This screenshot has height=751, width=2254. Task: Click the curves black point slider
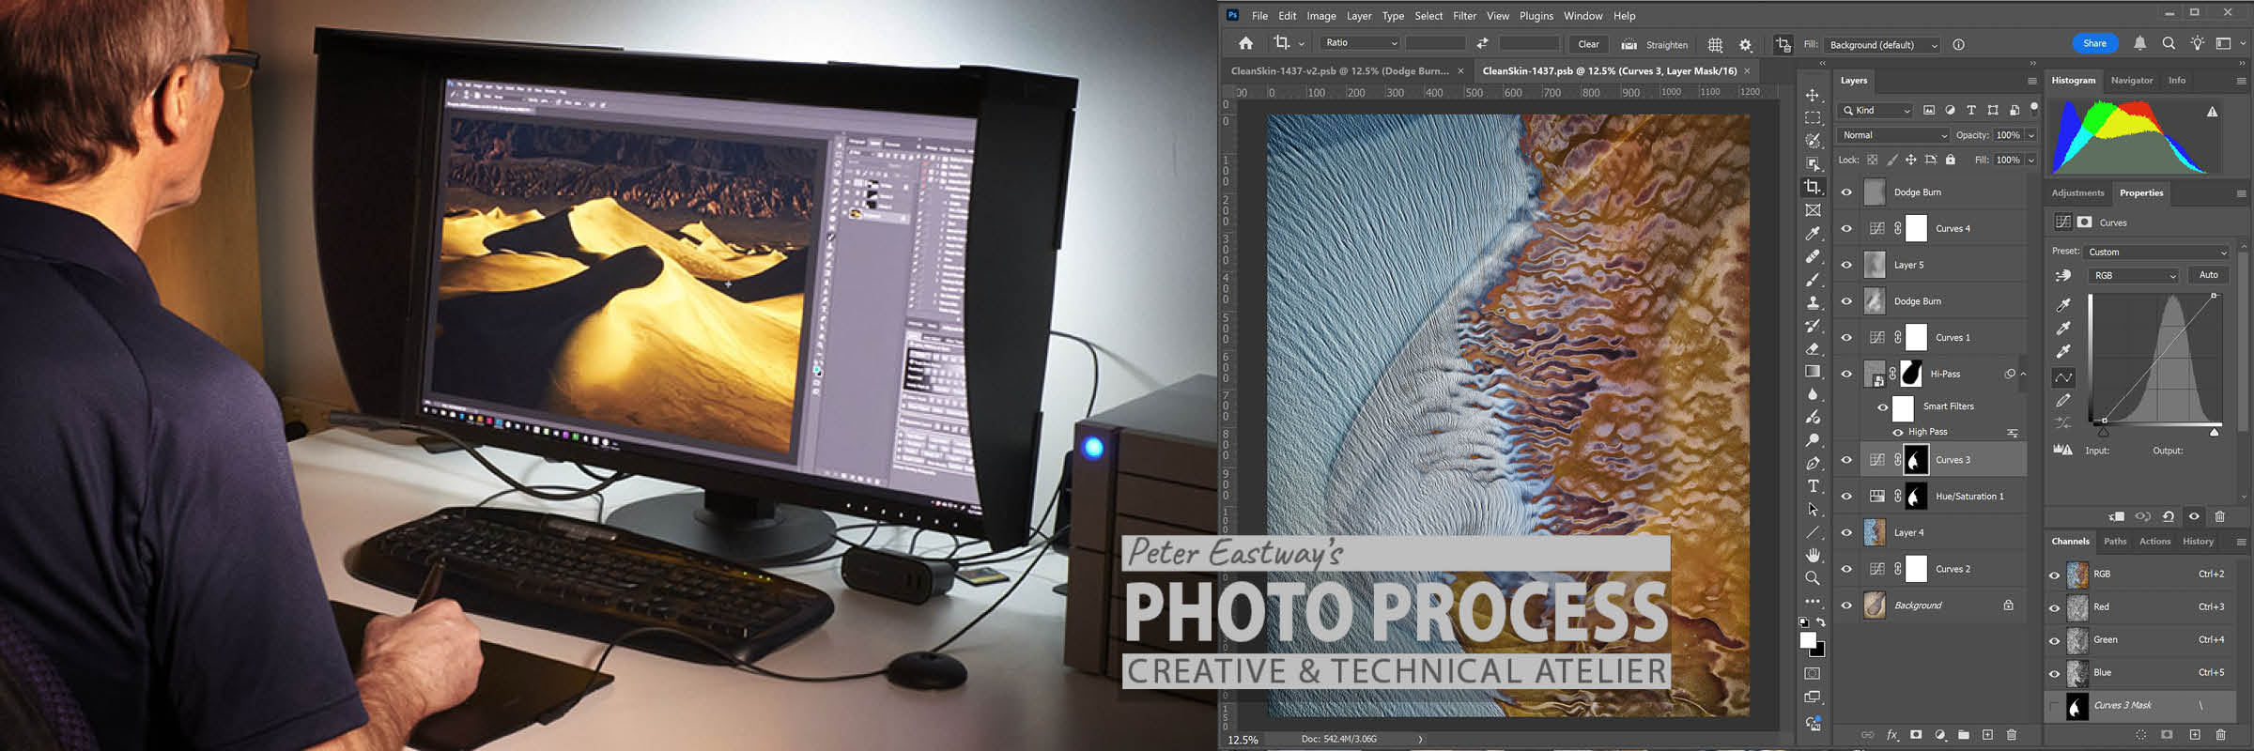tap(2104, 432)
